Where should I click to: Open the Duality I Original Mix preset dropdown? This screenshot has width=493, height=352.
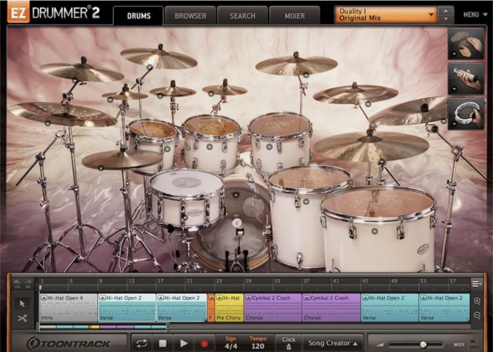point(386,15)
